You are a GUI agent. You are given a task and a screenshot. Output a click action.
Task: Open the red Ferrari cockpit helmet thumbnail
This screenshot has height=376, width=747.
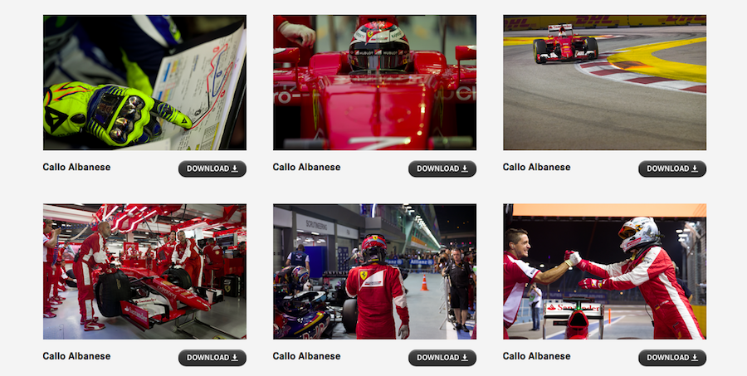[374, 82]
